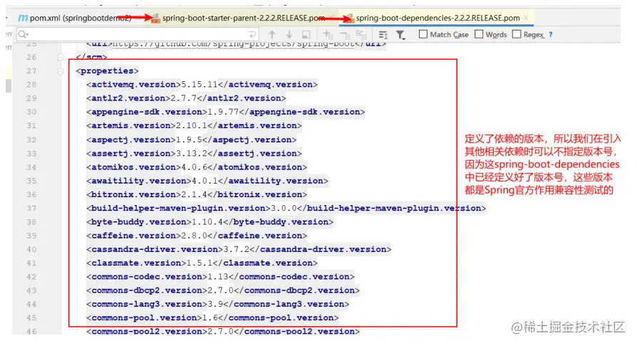
Task: Click the commons-lang3.version line
Action: (x=218, y=304)
